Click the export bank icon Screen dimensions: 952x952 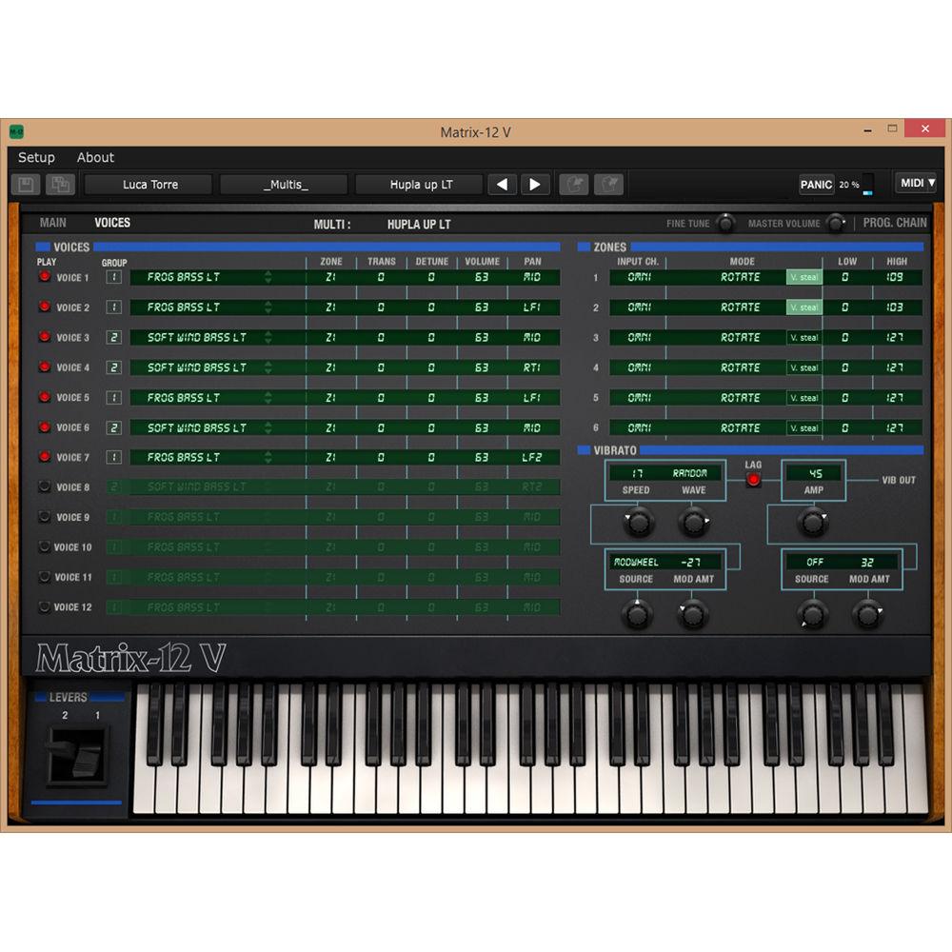[607, 184]
